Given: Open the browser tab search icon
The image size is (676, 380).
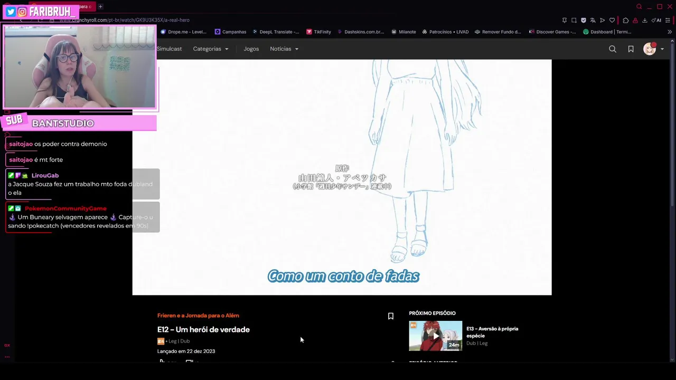Looking at the screenshot, I should click(x=639, y=7).
